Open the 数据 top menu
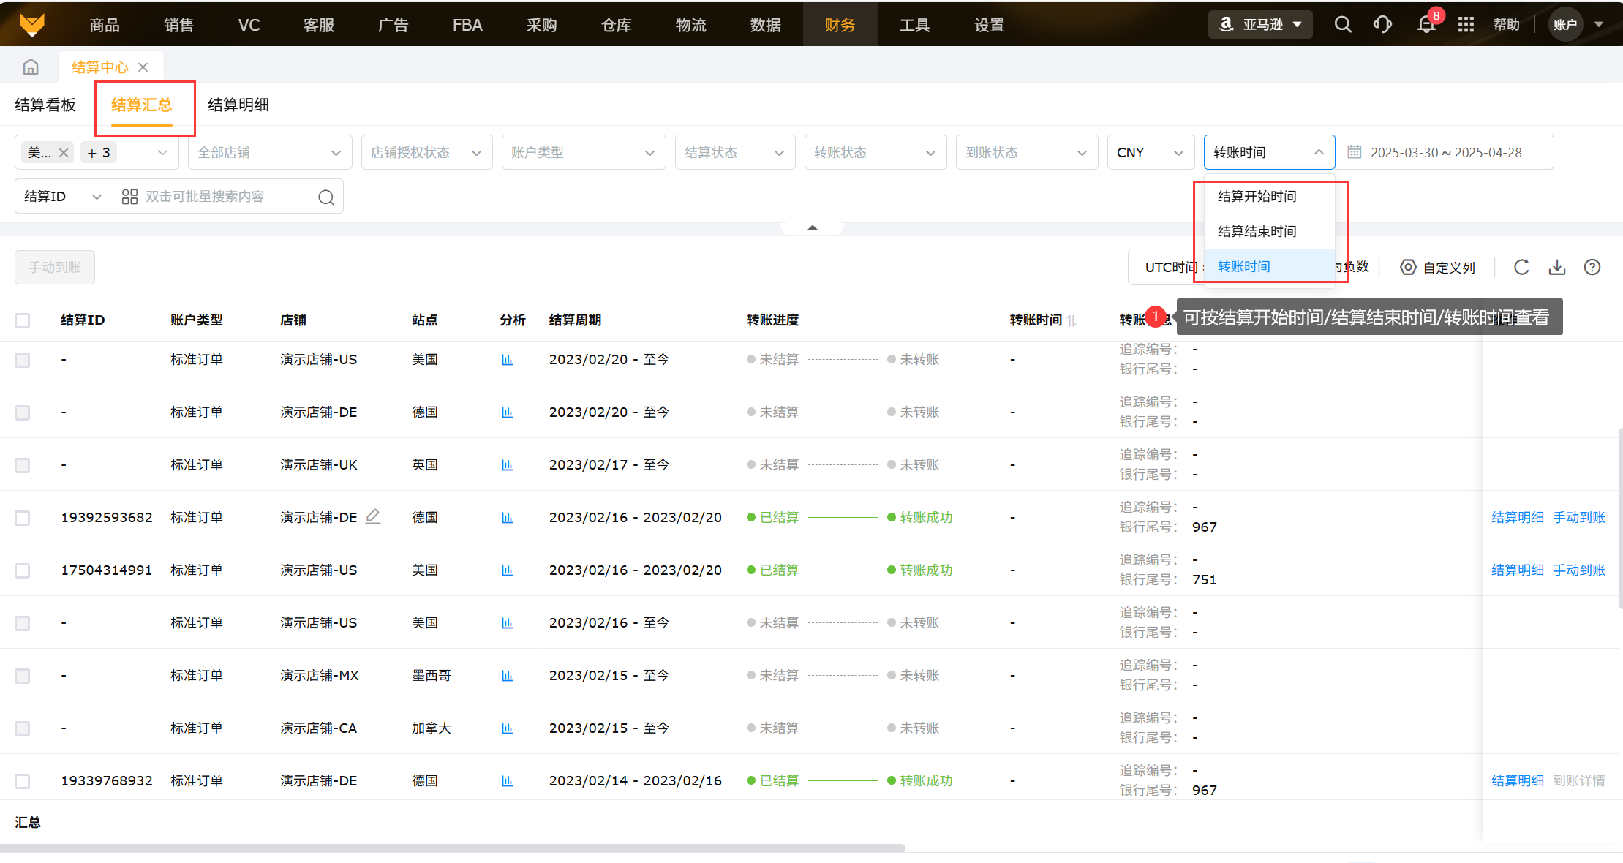Screen dimensions: 1623x863 (x=765, y=25)
